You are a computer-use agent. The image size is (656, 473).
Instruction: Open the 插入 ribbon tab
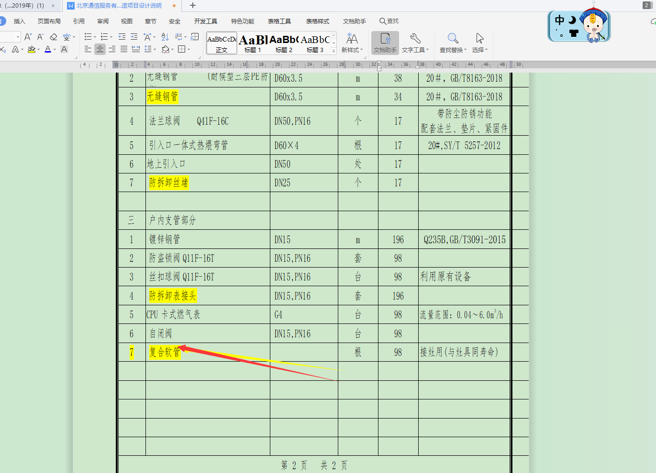19,21
